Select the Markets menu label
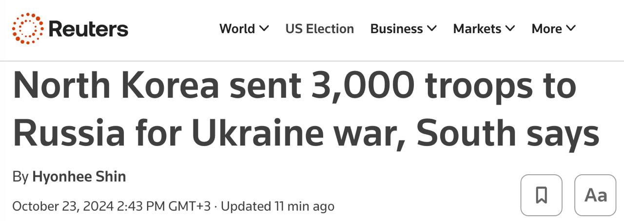The width and height of the screenshot is (624, 221). click(x=477, y=29)
